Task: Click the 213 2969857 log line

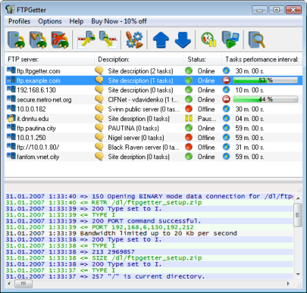Action: click(149, 252)
